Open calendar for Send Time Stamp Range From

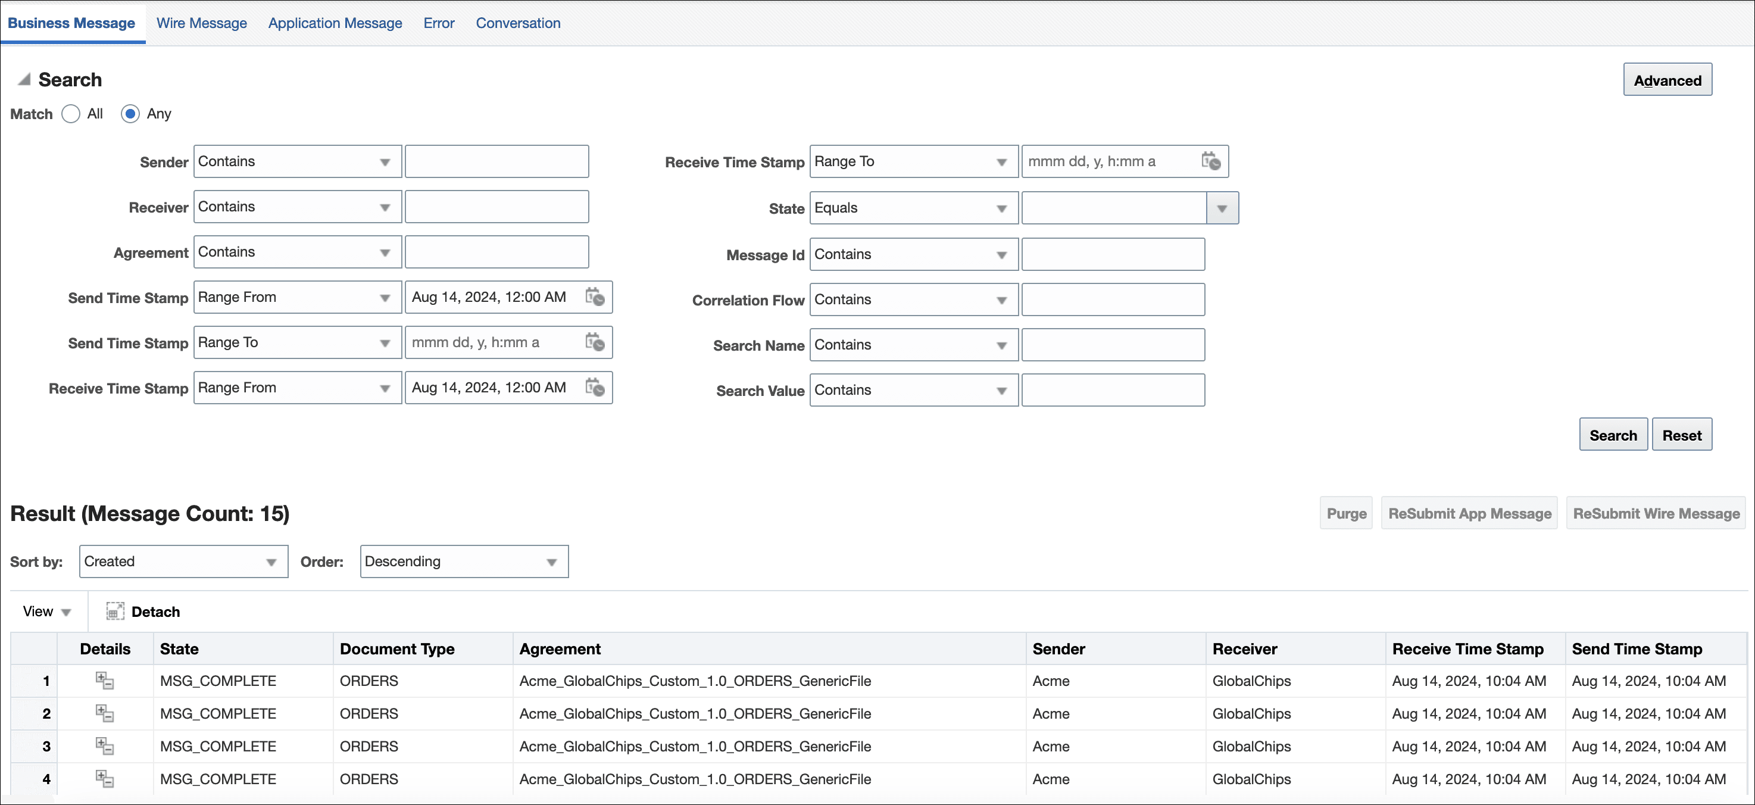[x=595, y=297]
